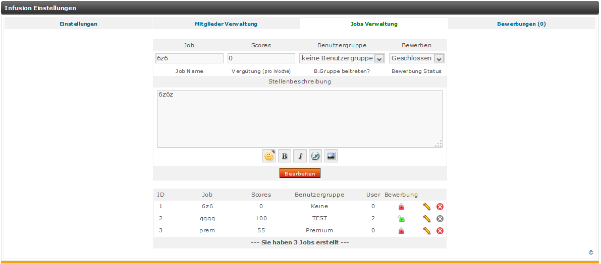This screenshot has height=264, width=601.
Task: Select the Jobs Verwaltung tab
Action: point(374,24)
